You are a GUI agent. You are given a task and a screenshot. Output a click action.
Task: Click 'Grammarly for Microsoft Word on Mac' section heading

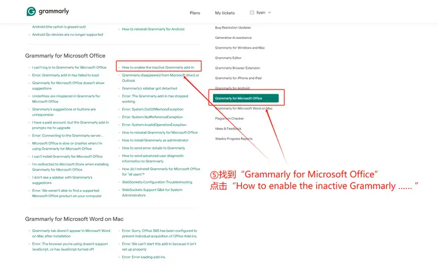pyautogui.click(x=74, y=219)
